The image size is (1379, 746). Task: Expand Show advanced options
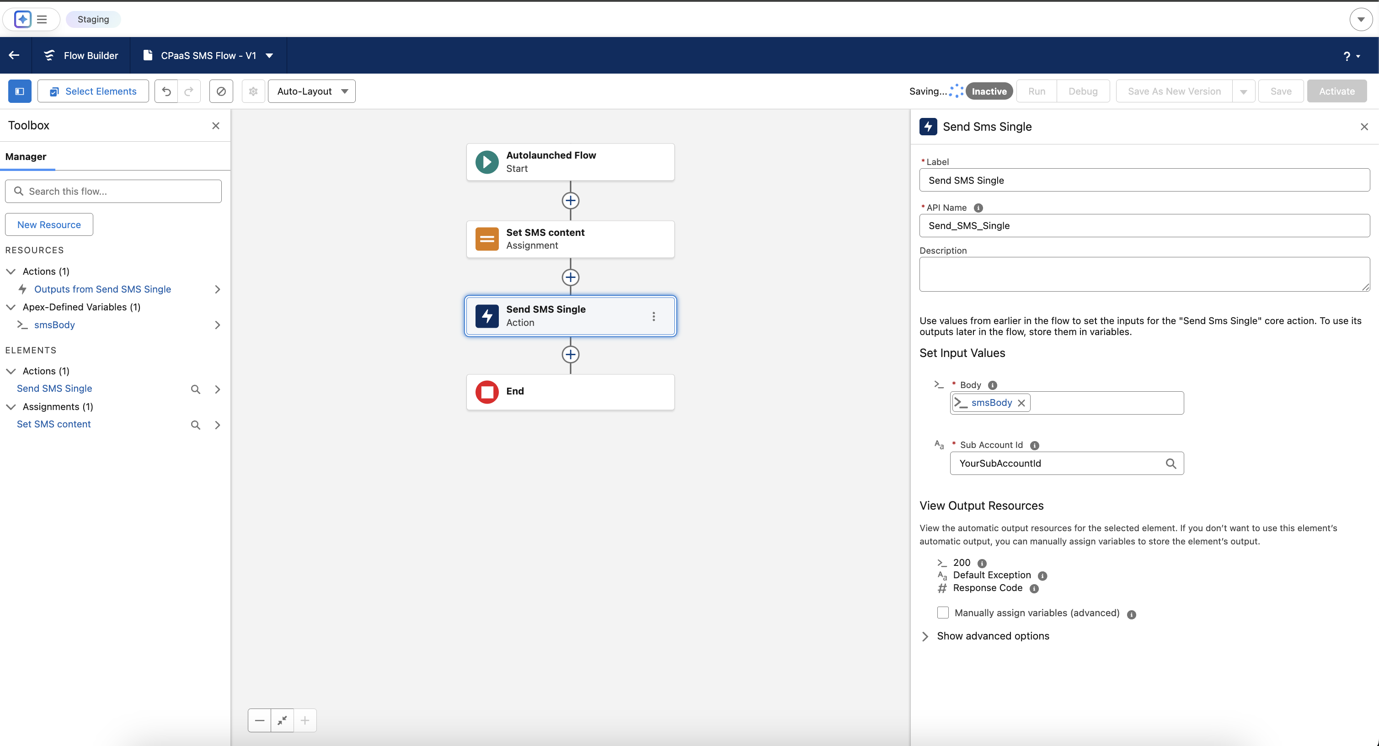pos(993,636)
